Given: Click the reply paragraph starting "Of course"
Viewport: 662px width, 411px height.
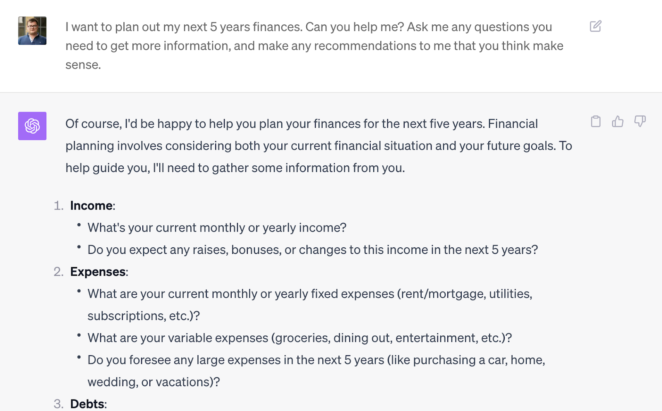Looking at the screenshot, I should (x=318, y=146).
